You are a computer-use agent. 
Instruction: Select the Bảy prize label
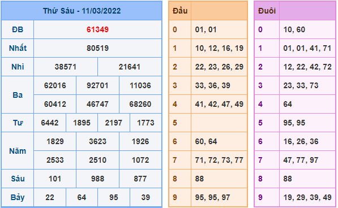[x=18, y=197]
